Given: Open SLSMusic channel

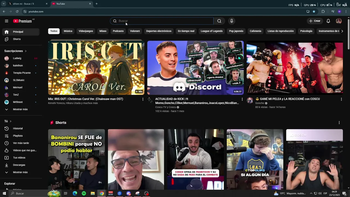Looking at the screenshot, I should [21, 80].
